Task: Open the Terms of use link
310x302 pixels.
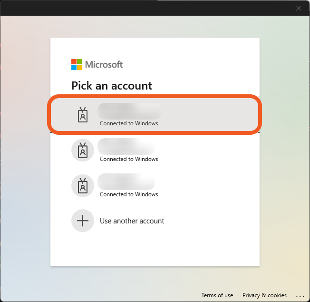Action: 217,295
